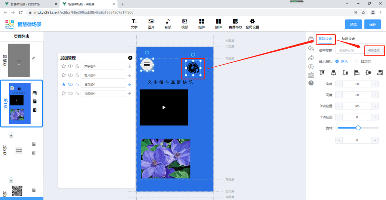Switch to the 动画设定 tab

[348, 39]
